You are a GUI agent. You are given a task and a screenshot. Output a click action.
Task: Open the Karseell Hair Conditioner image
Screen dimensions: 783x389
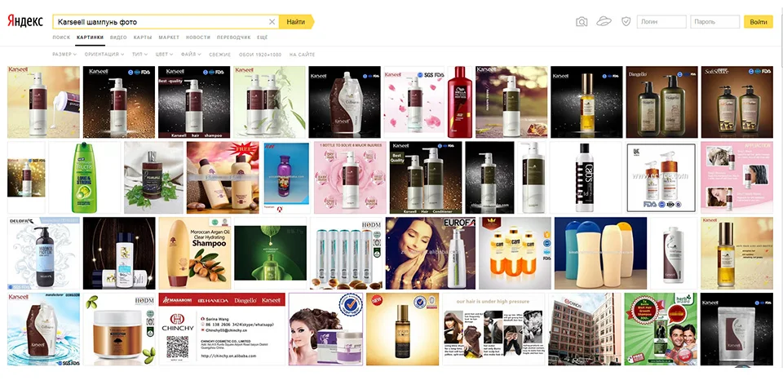click(x=426, y=177)
